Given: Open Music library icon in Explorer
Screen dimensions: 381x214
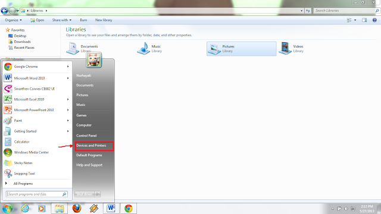Looking at the screenshot, I should click(x=143, y=48).
